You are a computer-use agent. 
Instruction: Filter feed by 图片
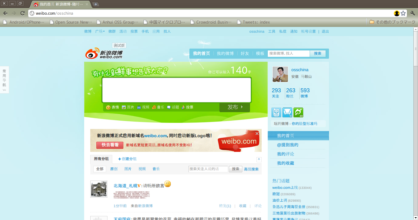coord(128,169)
